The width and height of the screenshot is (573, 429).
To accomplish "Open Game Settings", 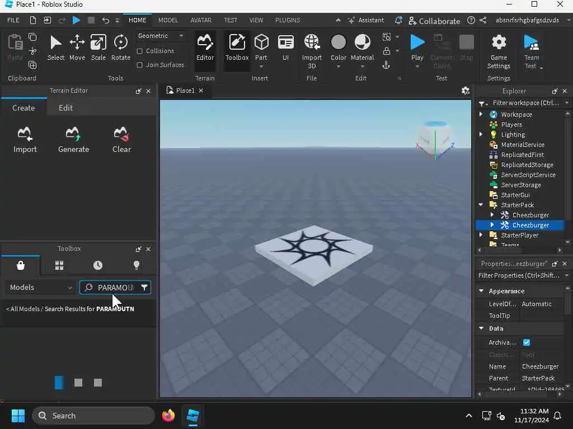I will tap(499, 51).
